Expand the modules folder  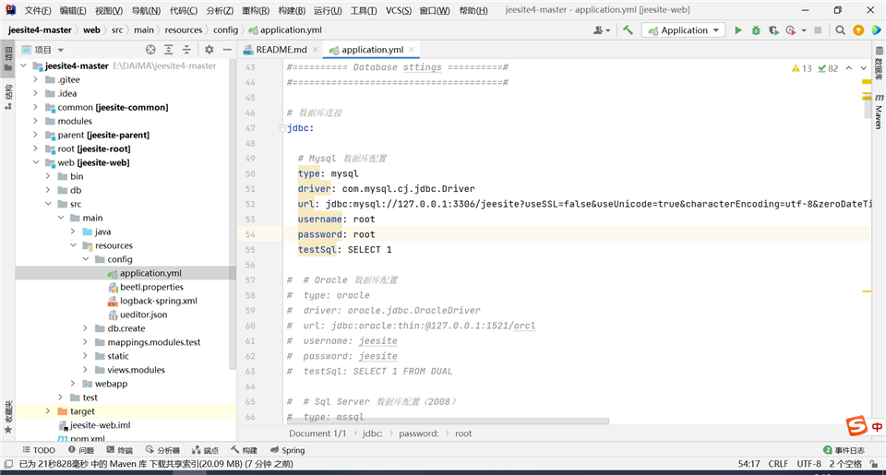pyautogui.click(x=36, y=121)
